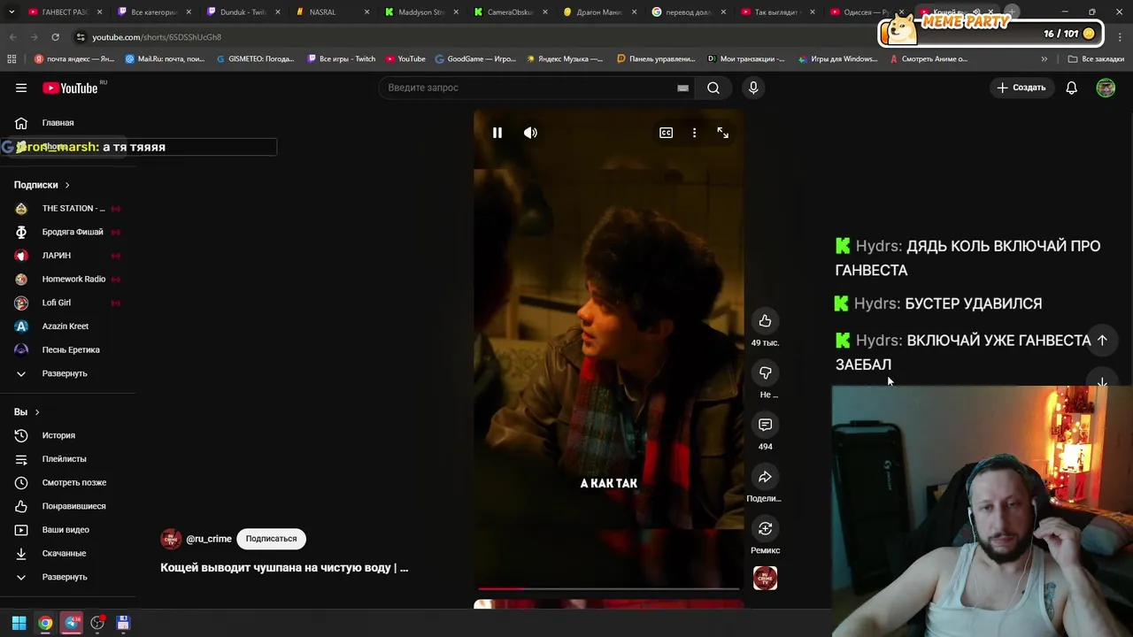The width and height of the screenshot is (1133, 637).
Task: Dislike the Short with thumbs down
Action: coord(765,372)
